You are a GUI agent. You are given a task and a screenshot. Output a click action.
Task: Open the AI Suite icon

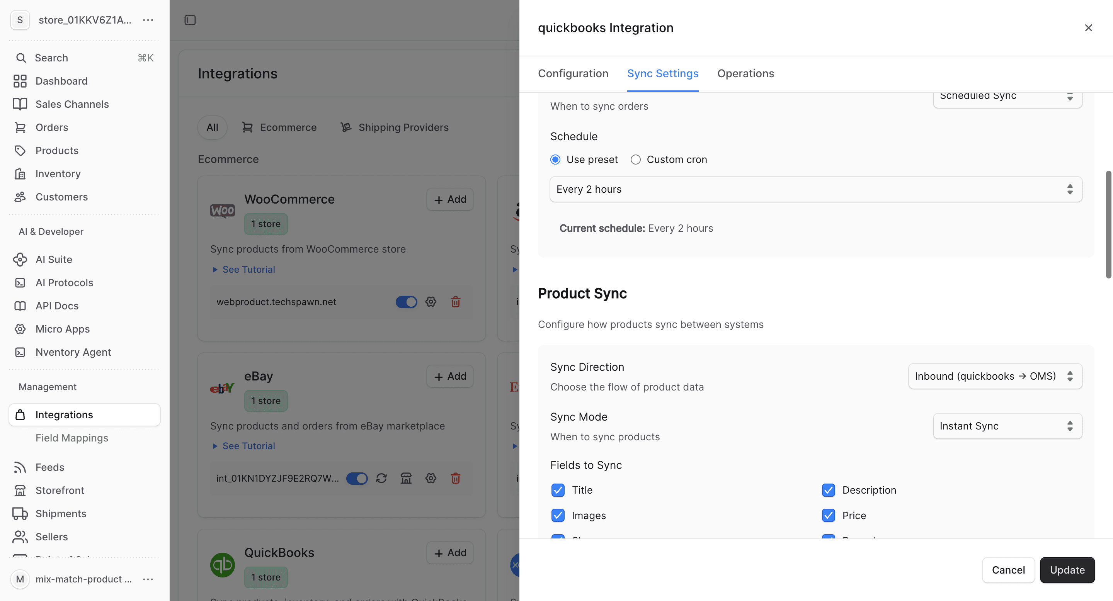[20, 260]
